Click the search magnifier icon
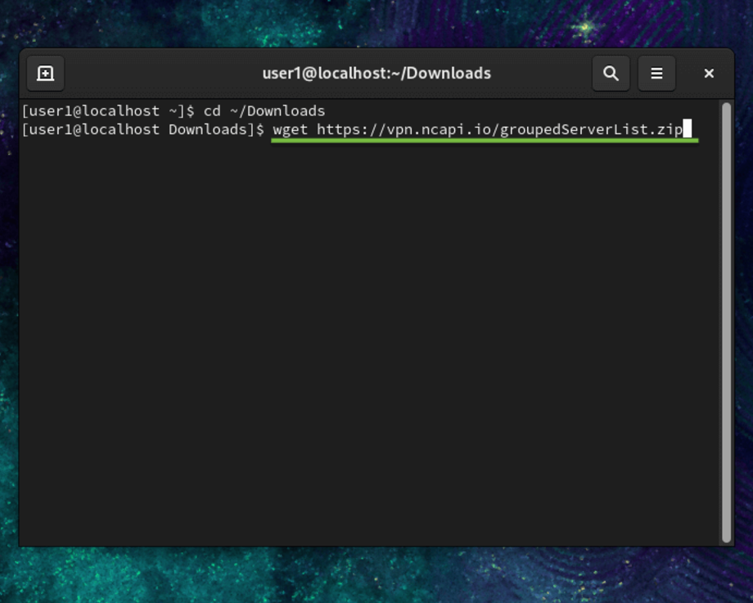The height and width of the screenshot is (603, 753). [x=611, y=74]
